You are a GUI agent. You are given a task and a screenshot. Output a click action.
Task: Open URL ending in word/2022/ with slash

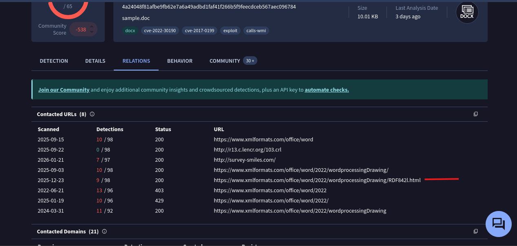tap(271, 200)
